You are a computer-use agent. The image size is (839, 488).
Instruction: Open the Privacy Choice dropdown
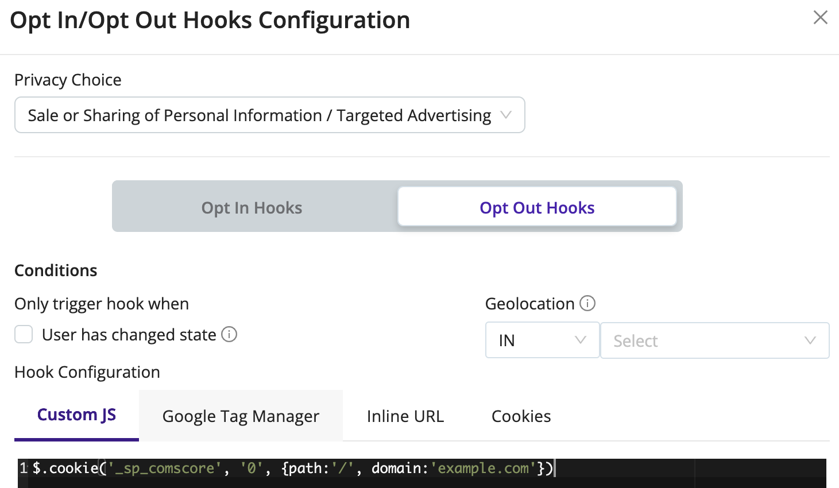click(x=269, y=115)
